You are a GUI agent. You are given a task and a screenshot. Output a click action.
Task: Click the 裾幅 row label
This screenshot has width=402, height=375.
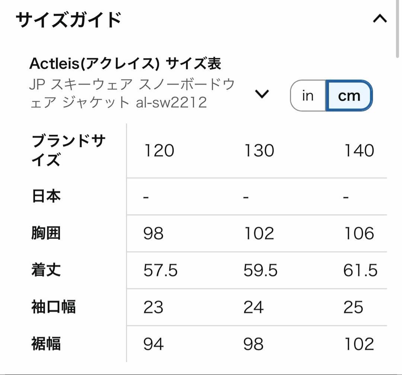45,345
